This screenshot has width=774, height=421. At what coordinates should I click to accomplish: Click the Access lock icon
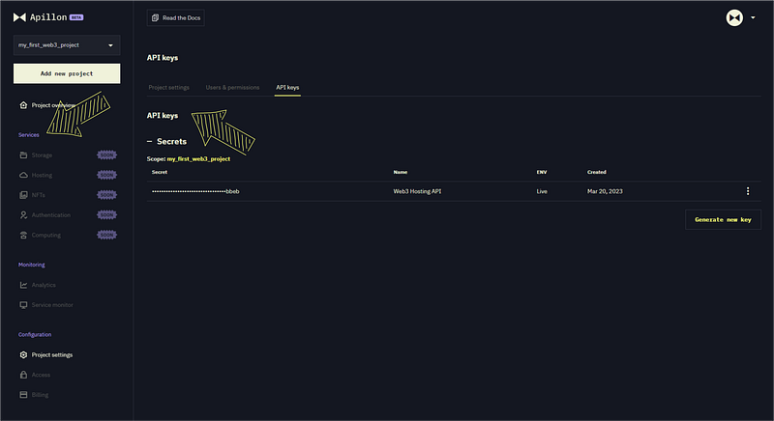tap(23, 375)
